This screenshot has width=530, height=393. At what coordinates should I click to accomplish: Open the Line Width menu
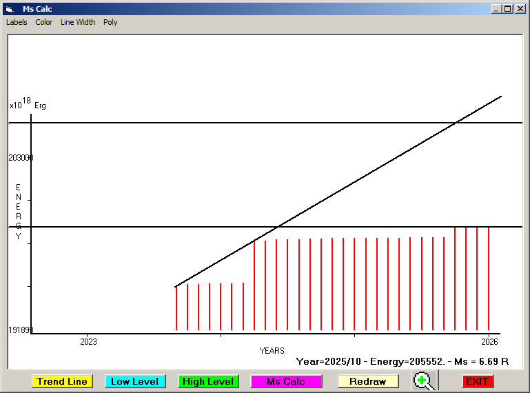pyautogui.click(x=78, y=22)
